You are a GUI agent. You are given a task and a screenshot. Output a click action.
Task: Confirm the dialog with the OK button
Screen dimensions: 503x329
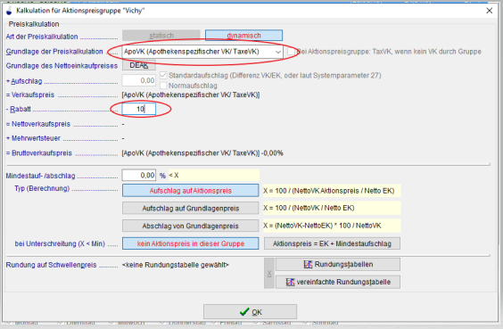[x=250, y=312]
